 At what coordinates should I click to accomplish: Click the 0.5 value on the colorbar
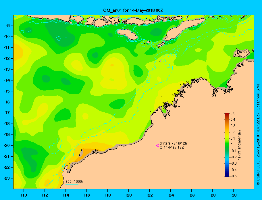pyautogui.click(x=233, y=113)
